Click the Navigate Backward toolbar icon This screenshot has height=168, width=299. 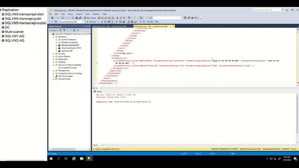52,18
